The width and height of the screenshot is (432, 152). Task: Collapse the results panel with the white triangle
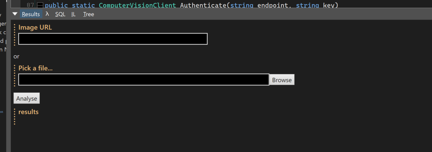15,14
